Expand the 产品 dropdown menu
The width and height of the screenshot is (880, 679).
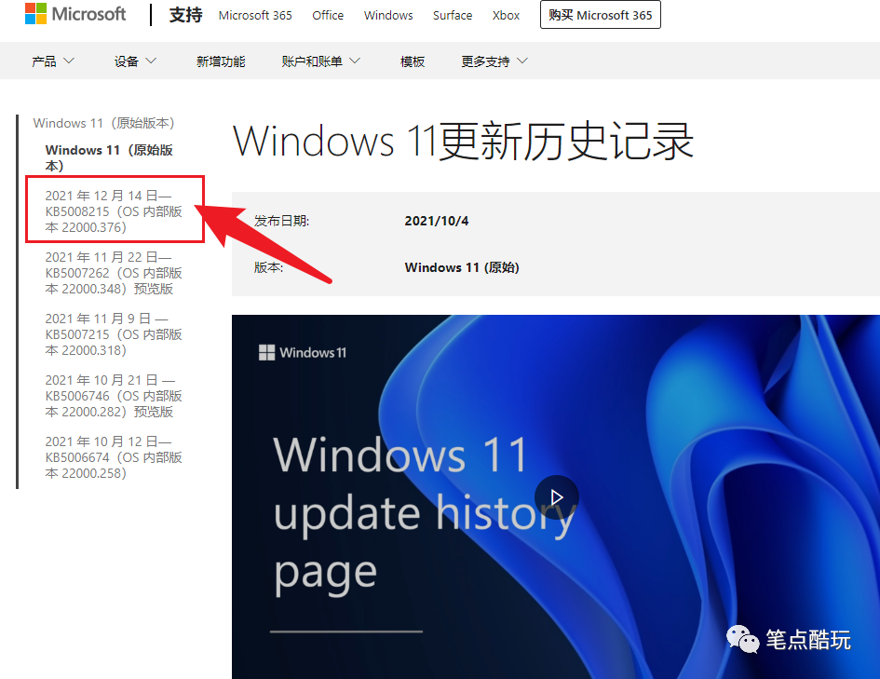(53, 61)
